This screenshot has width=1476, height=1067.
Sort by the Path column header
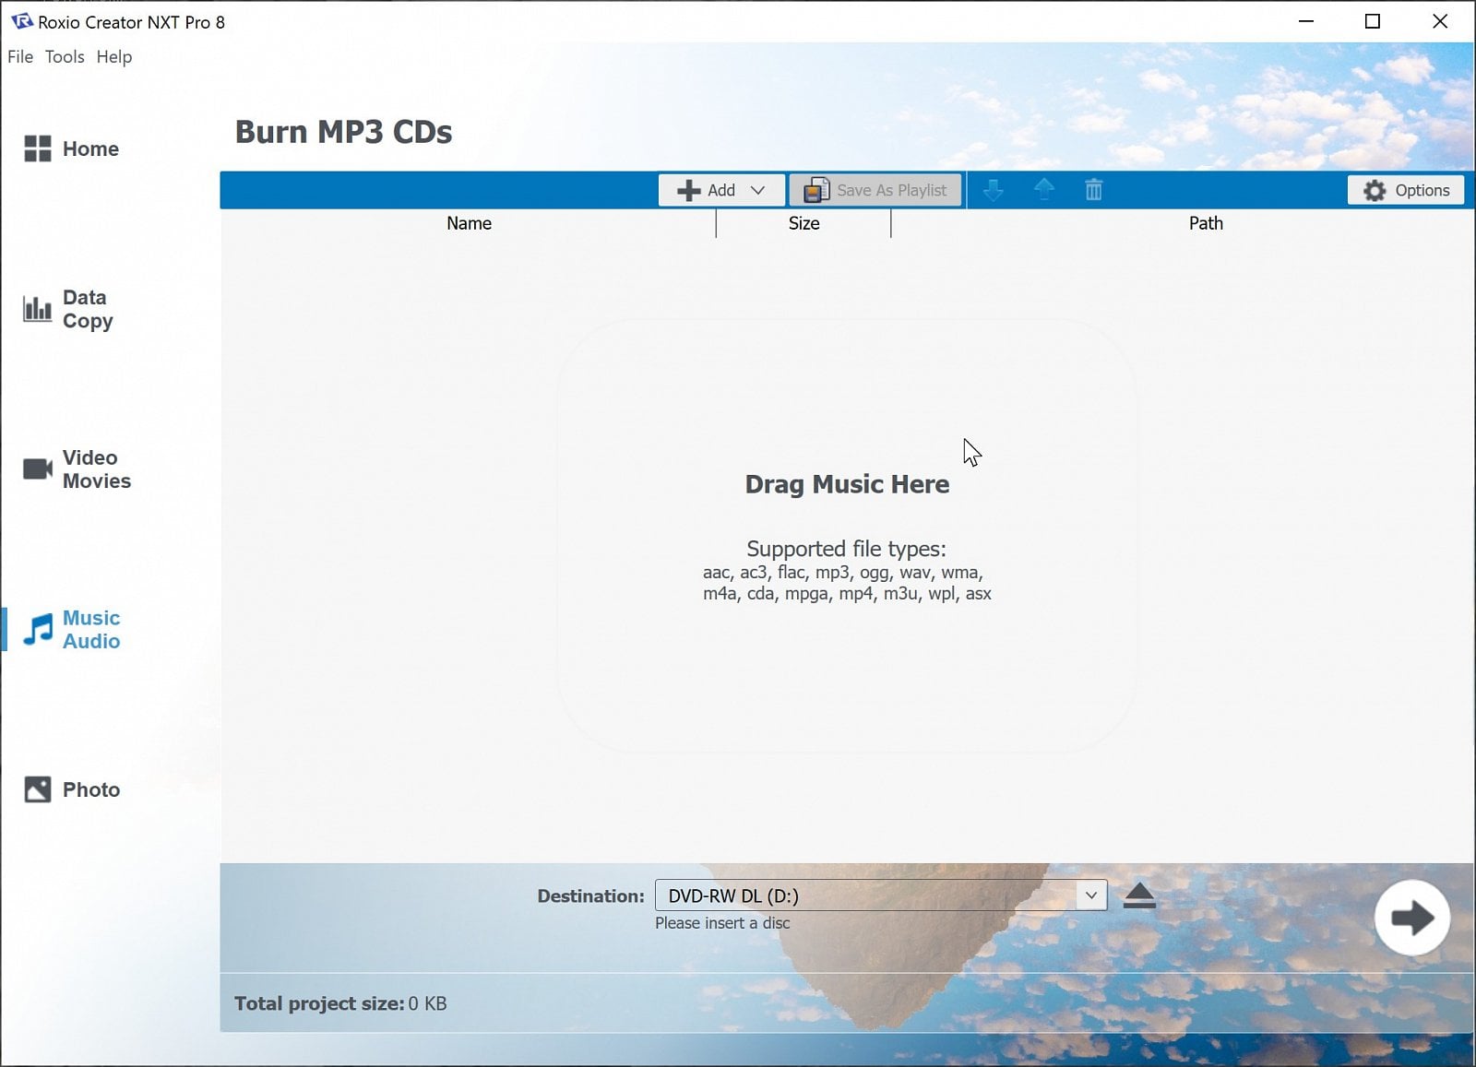(1206, 223)
